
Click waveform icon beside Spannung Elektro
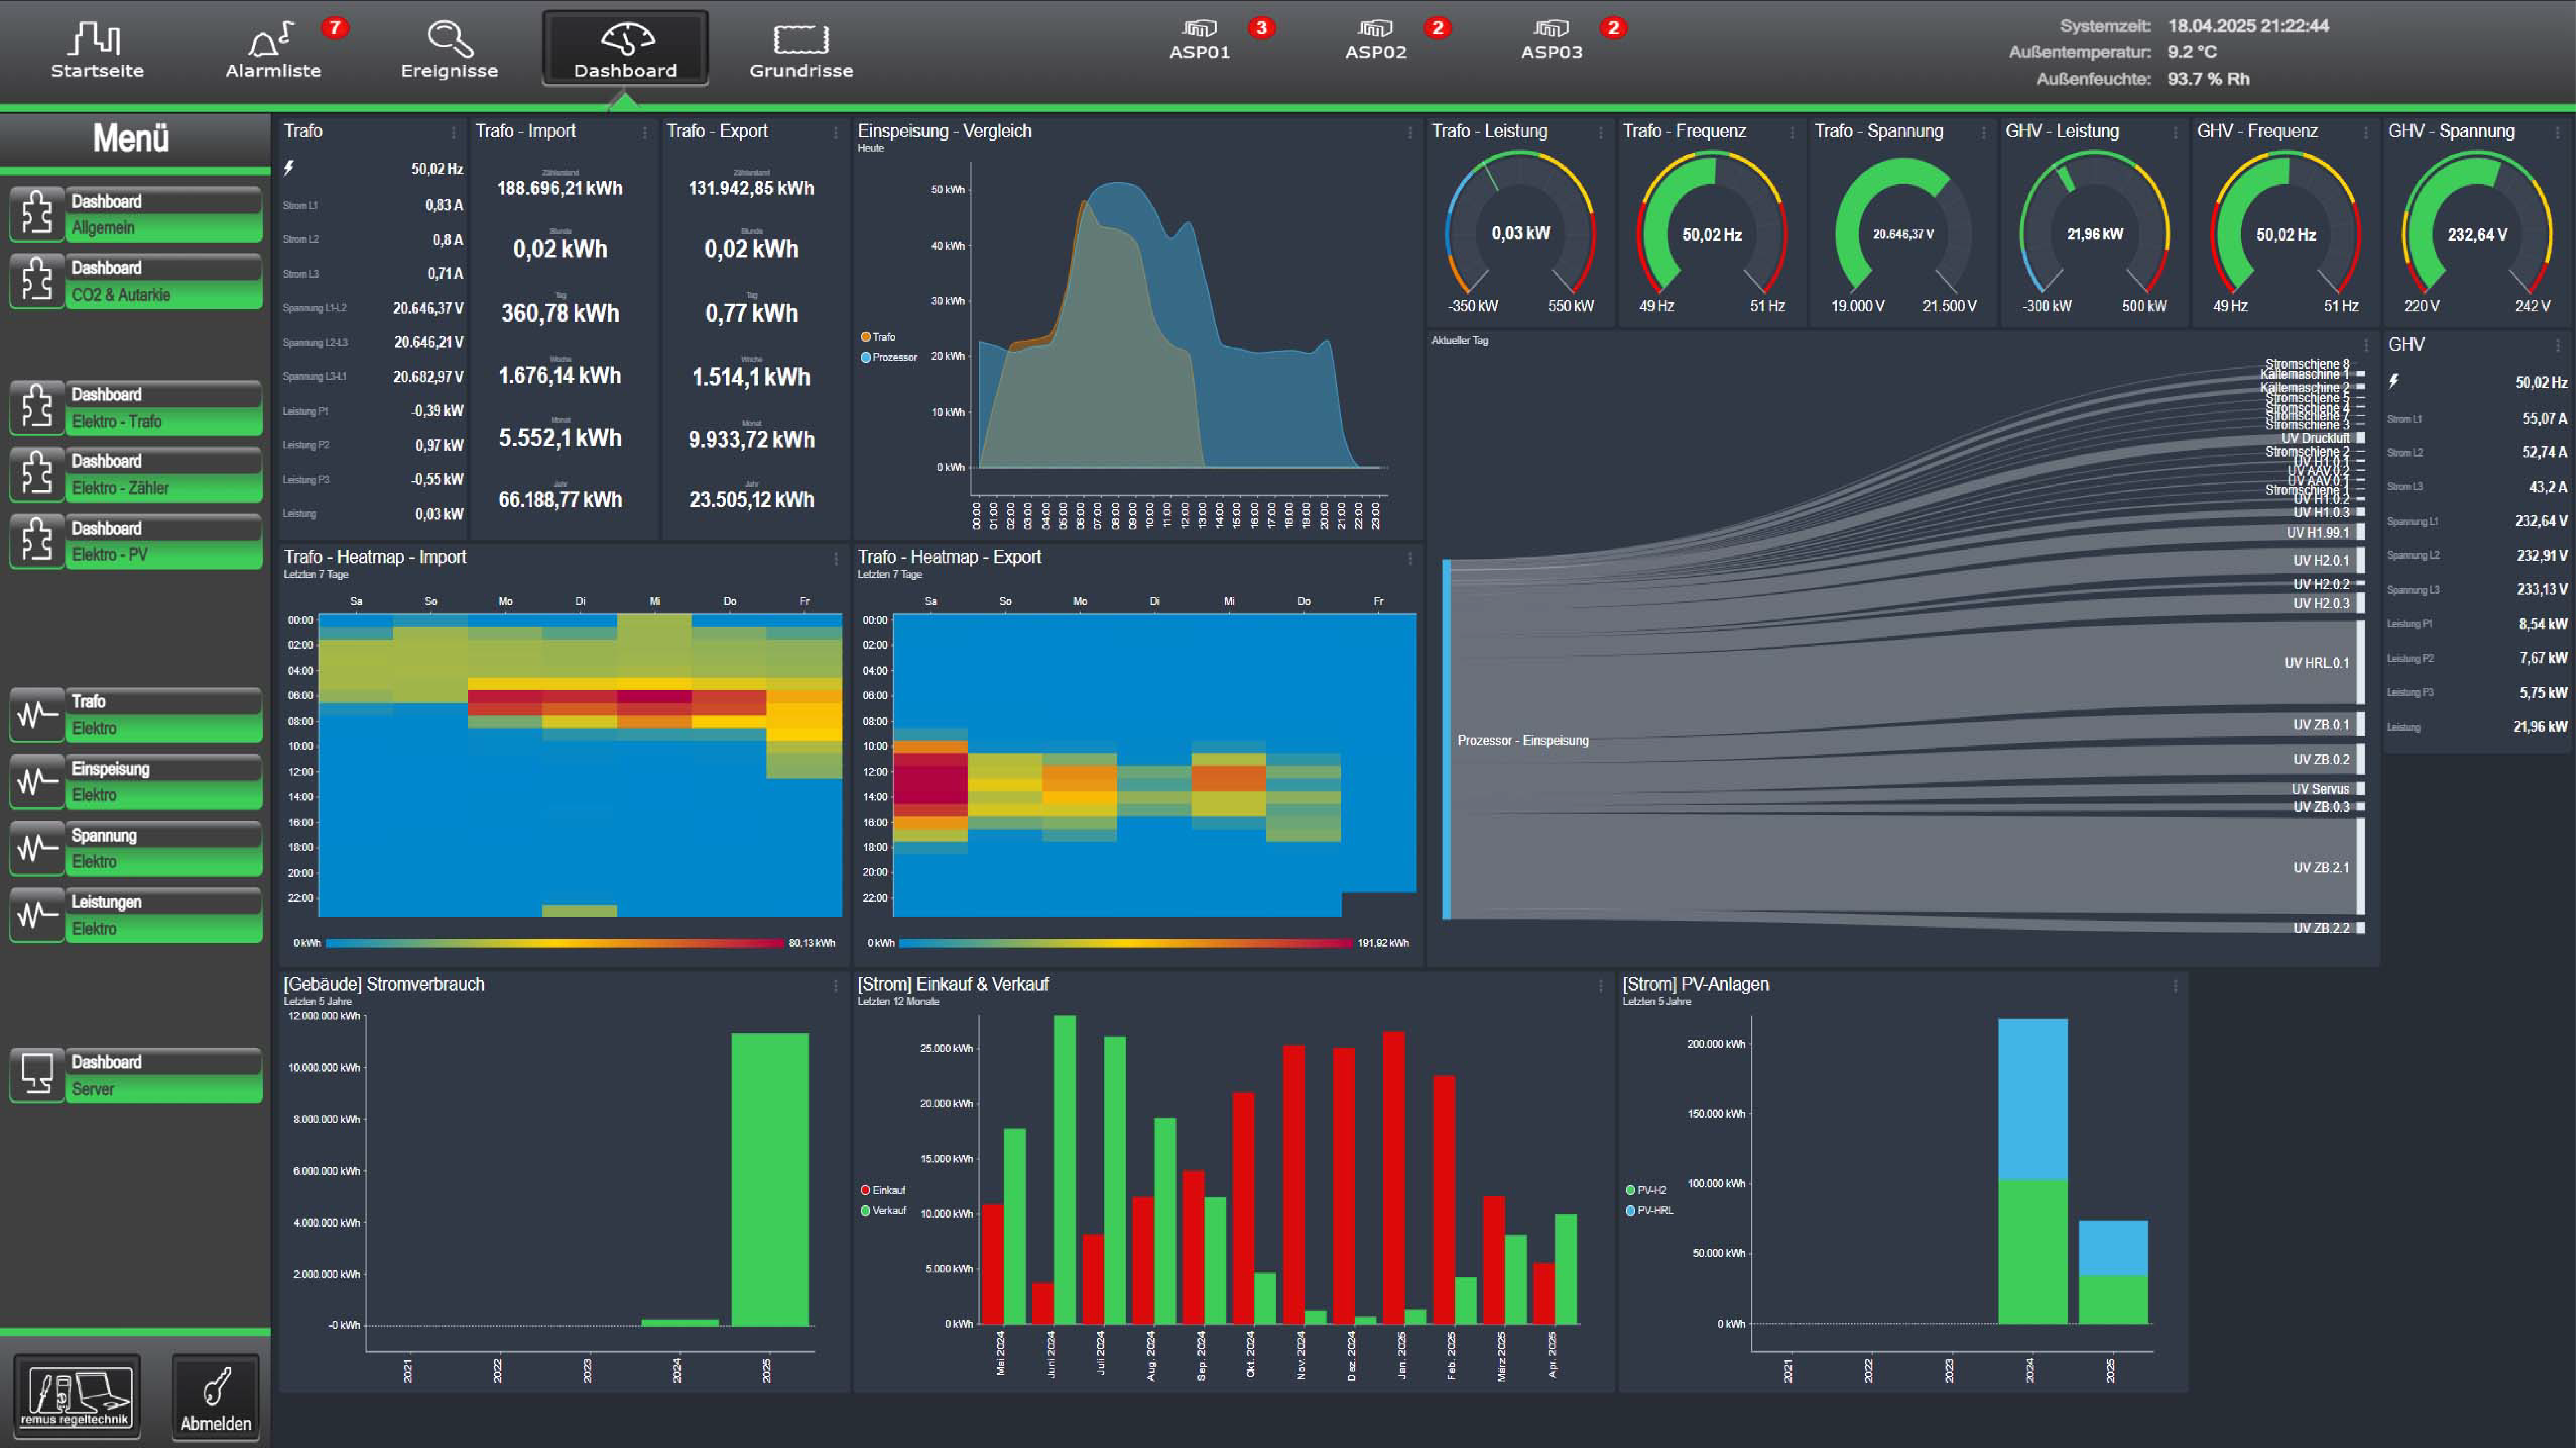pyautogui.click(x=37, y=848)
